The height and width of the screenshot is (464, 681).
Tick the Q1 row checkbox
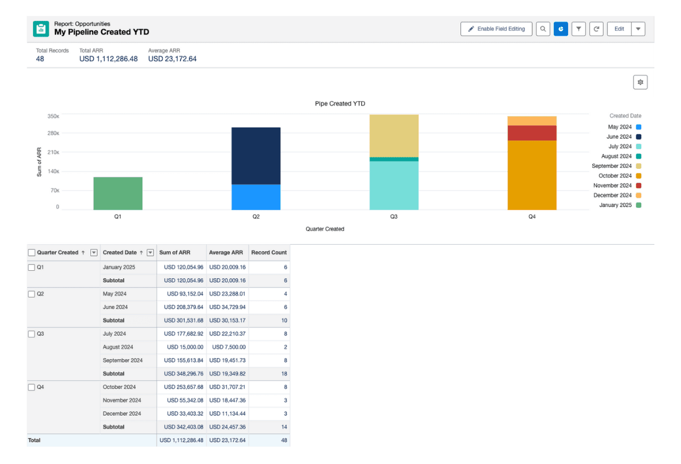tap(32, 267)
